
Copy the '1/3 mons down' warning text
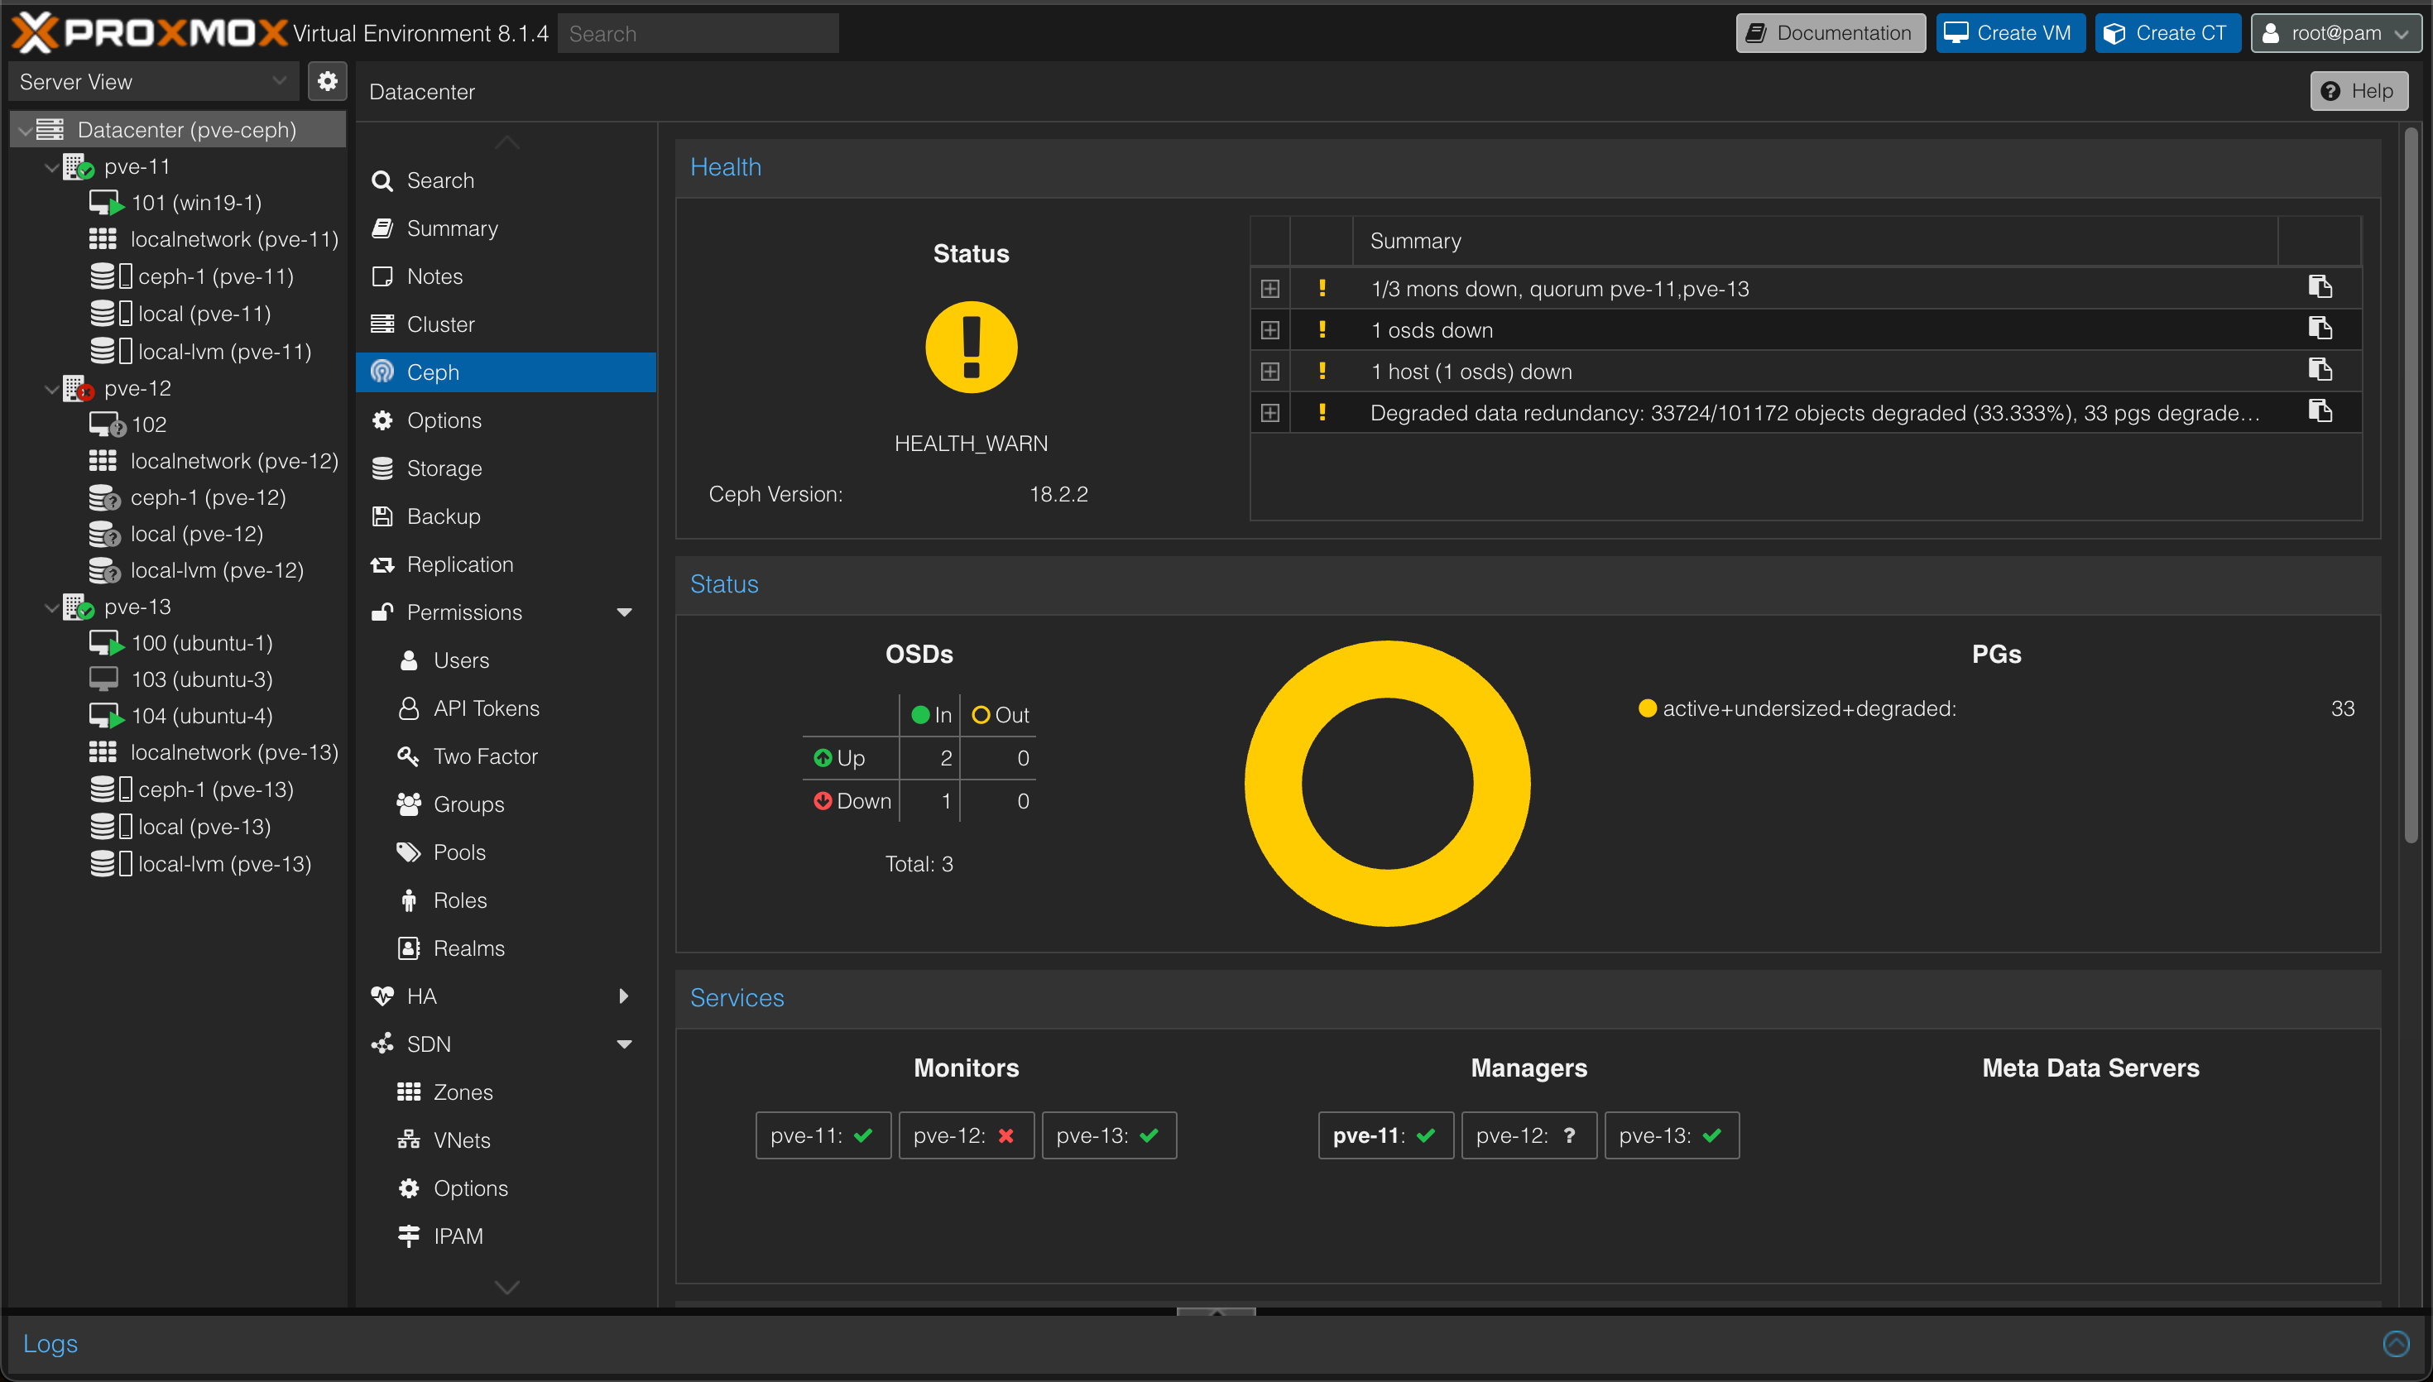point(2319,288)
